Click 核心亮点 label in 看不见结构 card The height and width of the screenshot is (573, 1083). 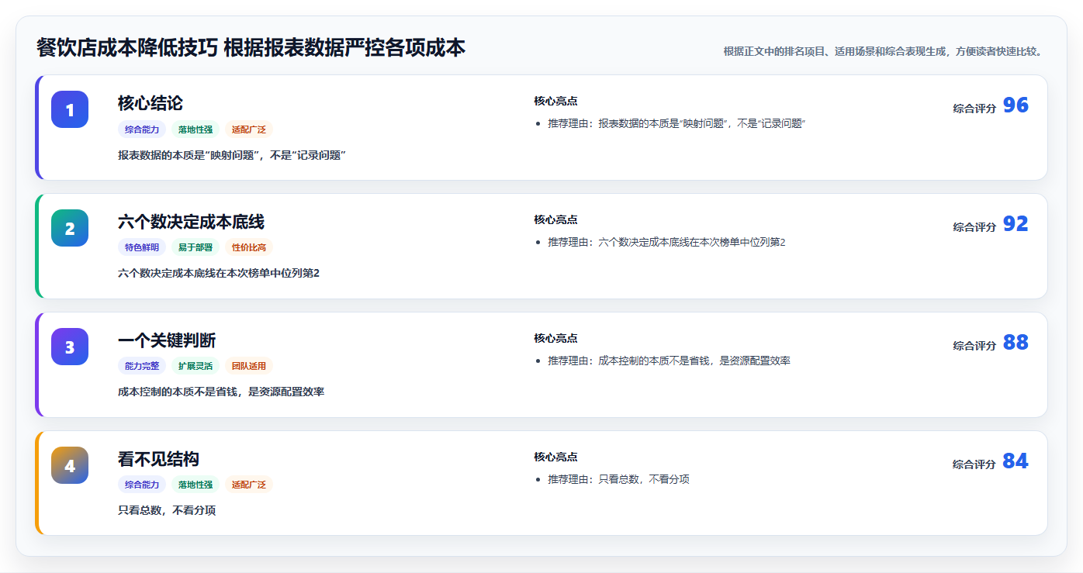click(x=555, y=457)
